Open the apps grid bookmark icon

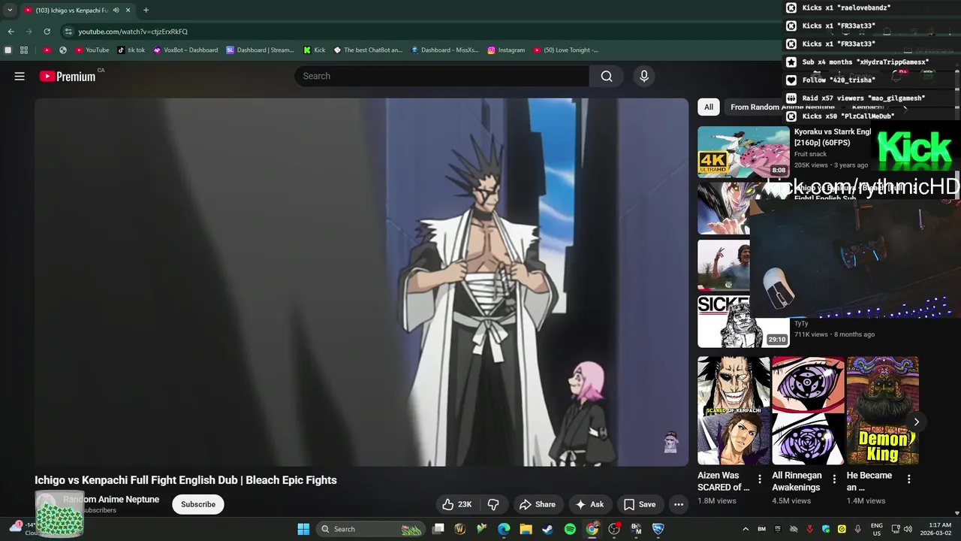(24, 50)
